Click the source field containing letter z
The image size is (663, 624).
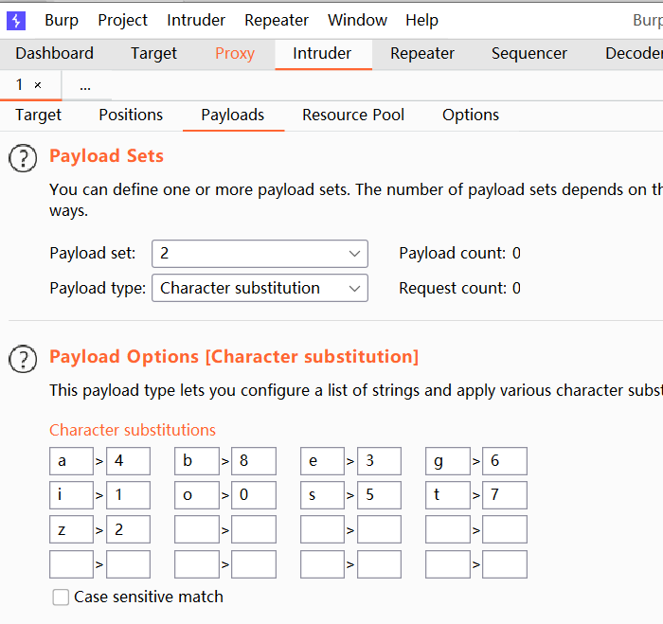pos(71,529)
